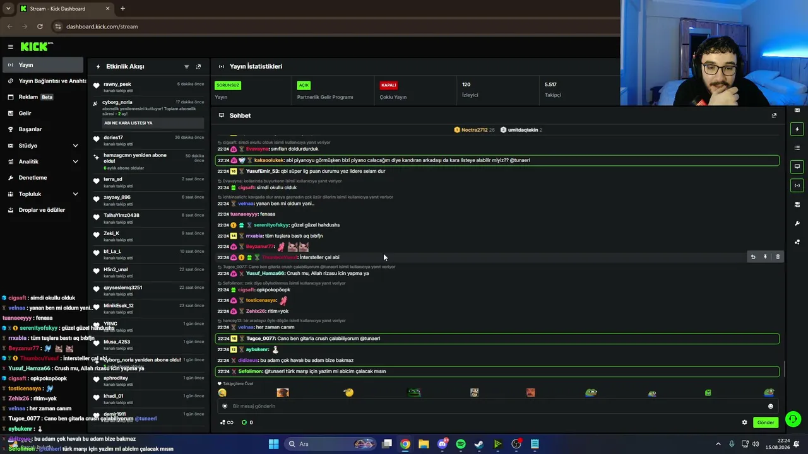The height and width of the screenshot is (454, 808).
Task: Click Nectra2712 in the chat top gifters bar
Action: point(474,130)
